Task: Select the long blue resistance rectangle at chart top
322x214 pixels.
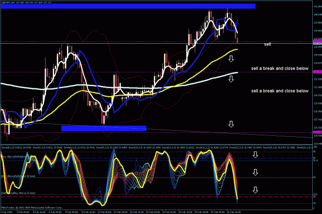Action: 128,6
